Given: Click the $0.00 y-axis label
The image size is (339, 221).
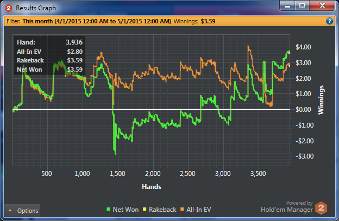Looking at the screenshot, I should (303, 110).
